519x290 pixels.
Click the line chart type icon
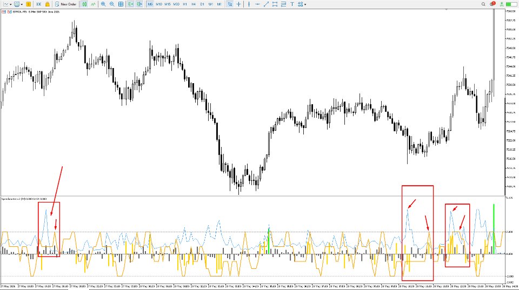click(x=6, y=4)
